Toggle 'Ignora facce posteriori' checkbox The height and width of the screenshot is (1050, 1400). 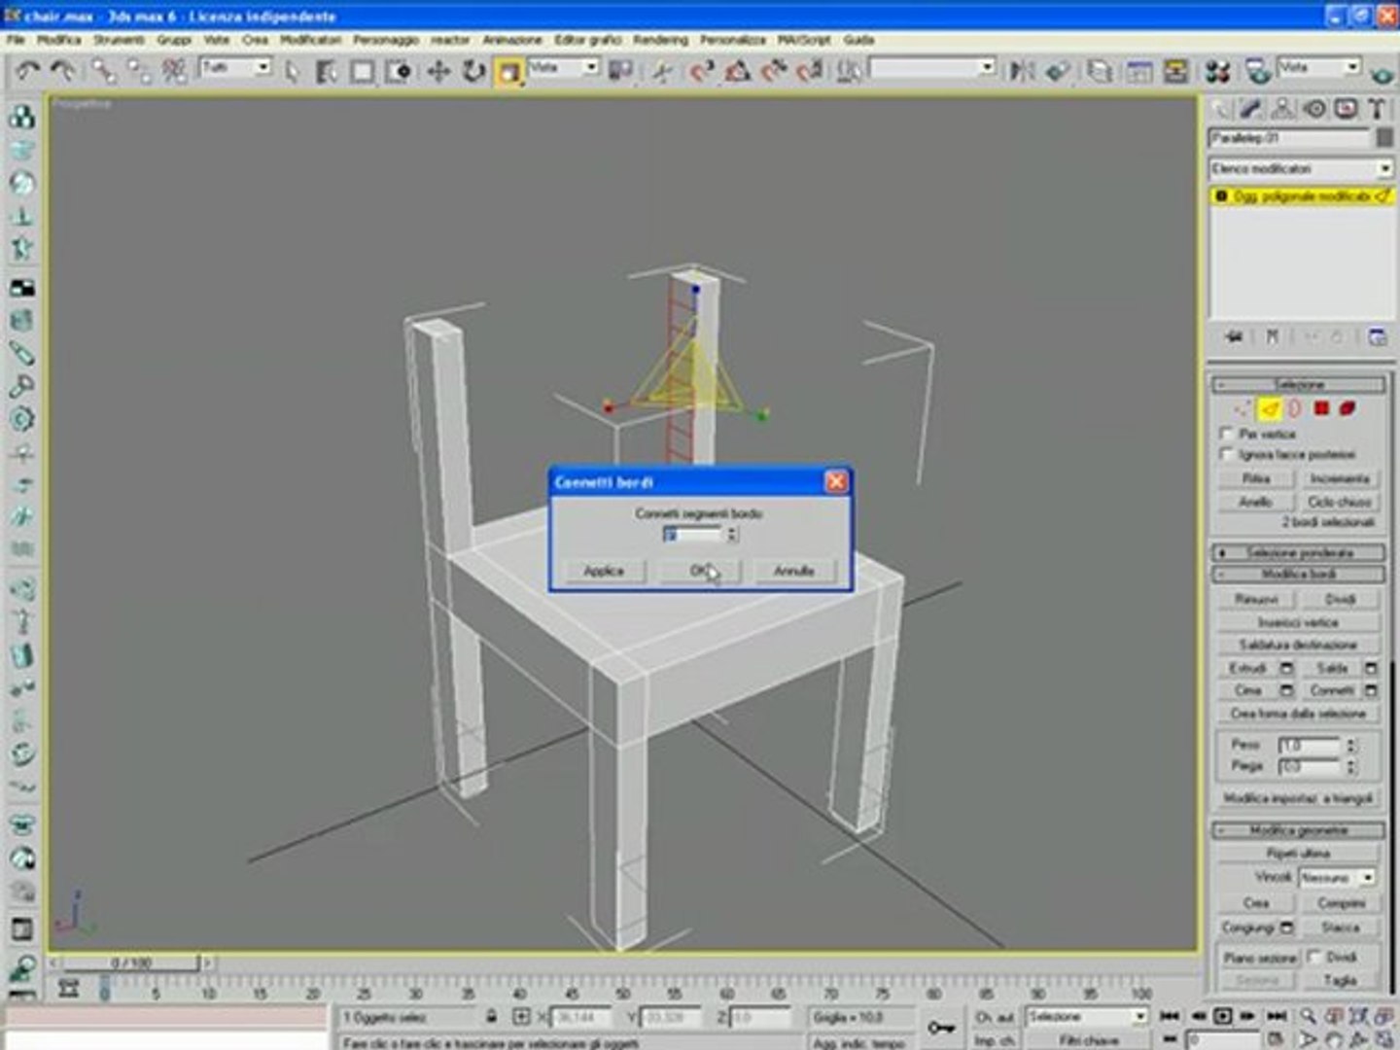click(x=1227, y=454)
